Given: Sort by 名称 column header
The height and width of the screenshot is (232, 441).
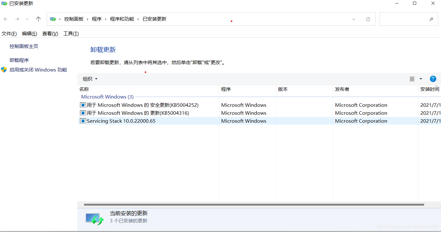Looking at the screenshot, I should pos(148,89).
